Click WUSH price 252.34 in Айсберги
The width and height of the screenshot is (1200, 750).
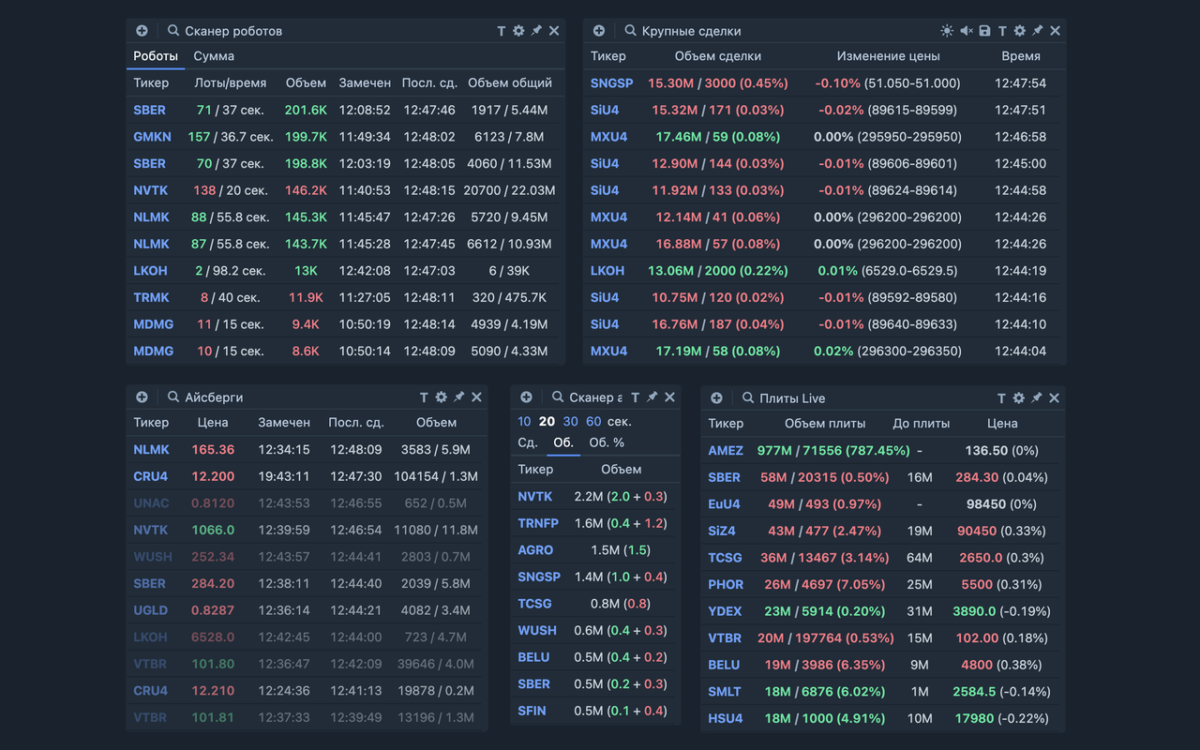213,557
